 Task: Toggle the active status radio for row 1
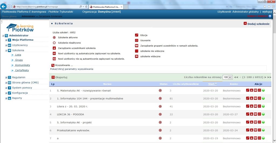(160, 90)
